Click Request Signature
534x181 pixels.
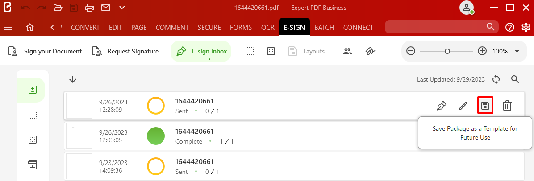tap(125, 51)
